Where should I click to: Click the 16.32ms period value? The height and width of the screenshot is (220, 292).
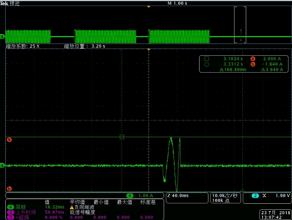(55, 207)
